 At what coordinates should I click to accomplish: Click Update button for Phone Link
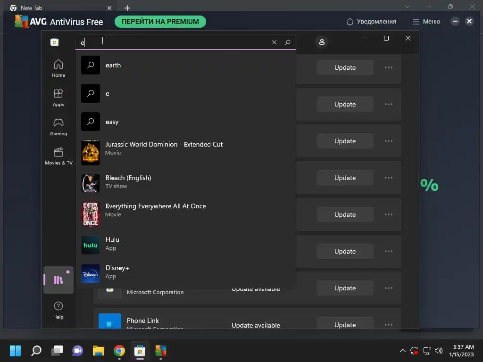345,324
